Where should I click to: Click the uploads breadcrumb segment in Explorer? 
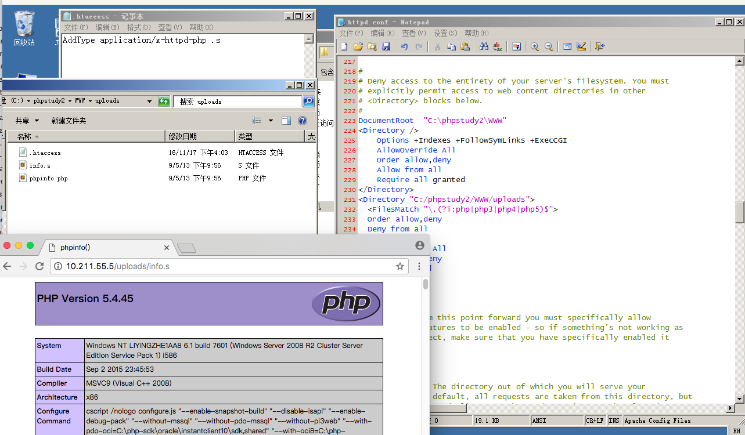[x=107, y=101]
